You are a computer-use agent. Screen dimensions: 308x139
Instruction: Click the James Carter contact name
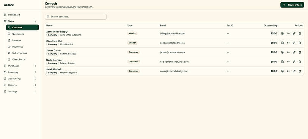click(53, 51)
